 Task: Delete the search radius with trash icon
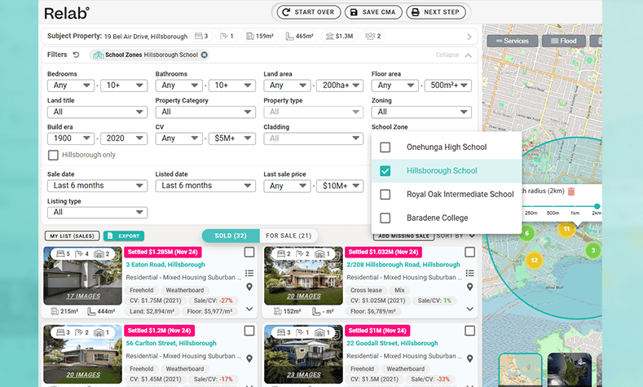point(571,191)
